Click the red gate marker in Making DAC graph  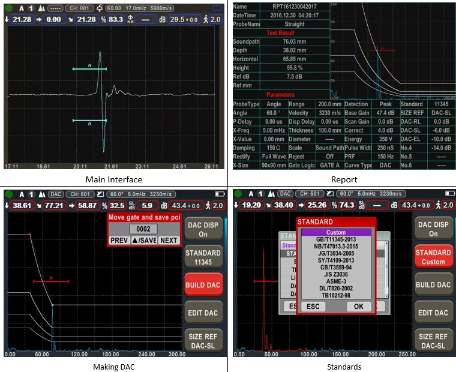point(51,280)
